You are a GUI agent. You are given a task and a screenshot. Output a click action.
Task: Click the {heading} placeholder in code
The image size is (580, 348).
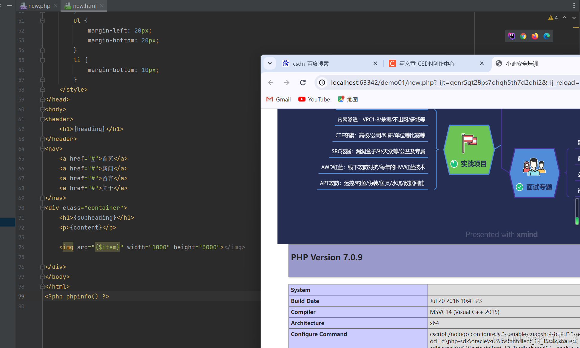tap(90, 129)
